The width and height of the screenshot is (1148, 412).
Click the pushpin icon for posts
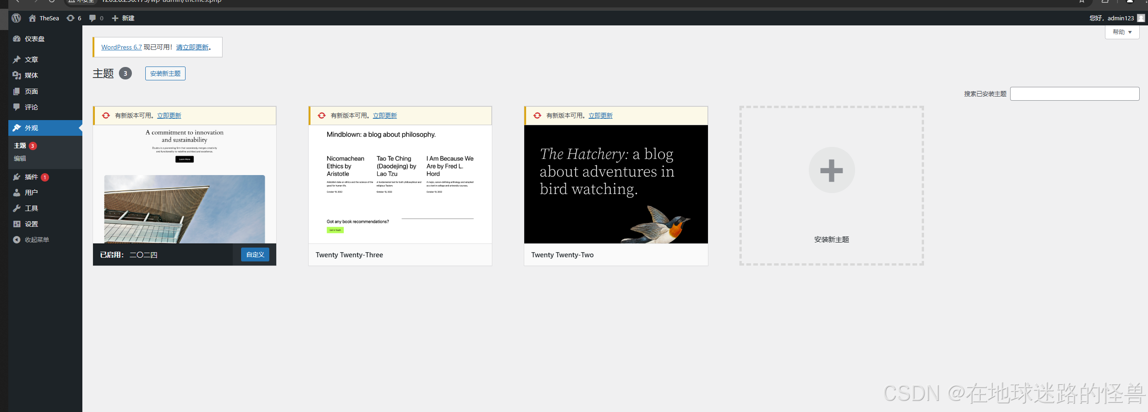tap(17, 60)
